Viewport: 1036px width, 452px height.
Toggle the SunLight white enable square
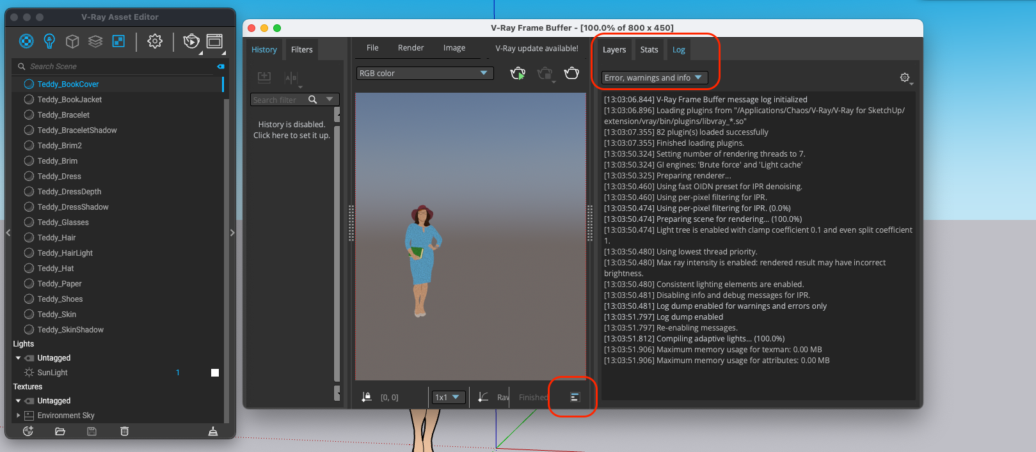click(215, 373)
